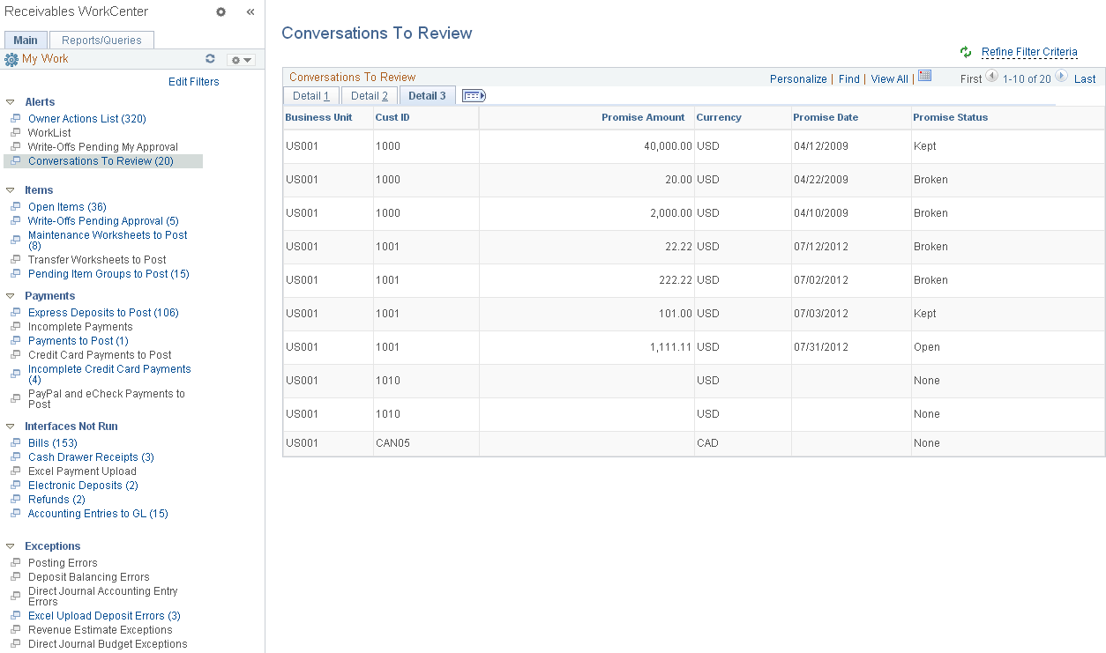Click Personalize in the grid header

798,79
